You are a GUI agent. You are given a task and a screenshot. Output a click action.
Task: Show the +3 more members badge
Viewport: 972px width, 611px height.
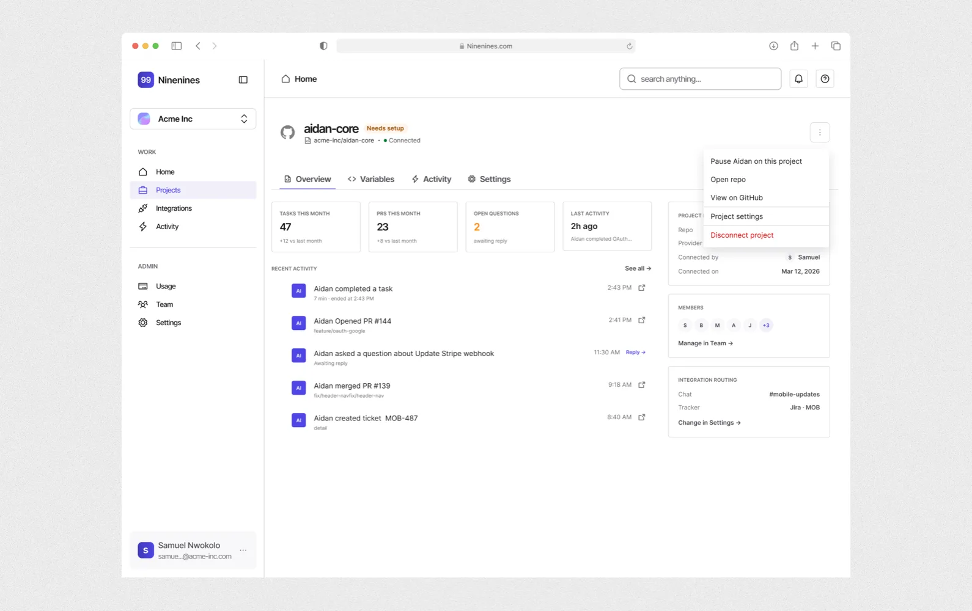pyautogui.click(x=766, y=325)
